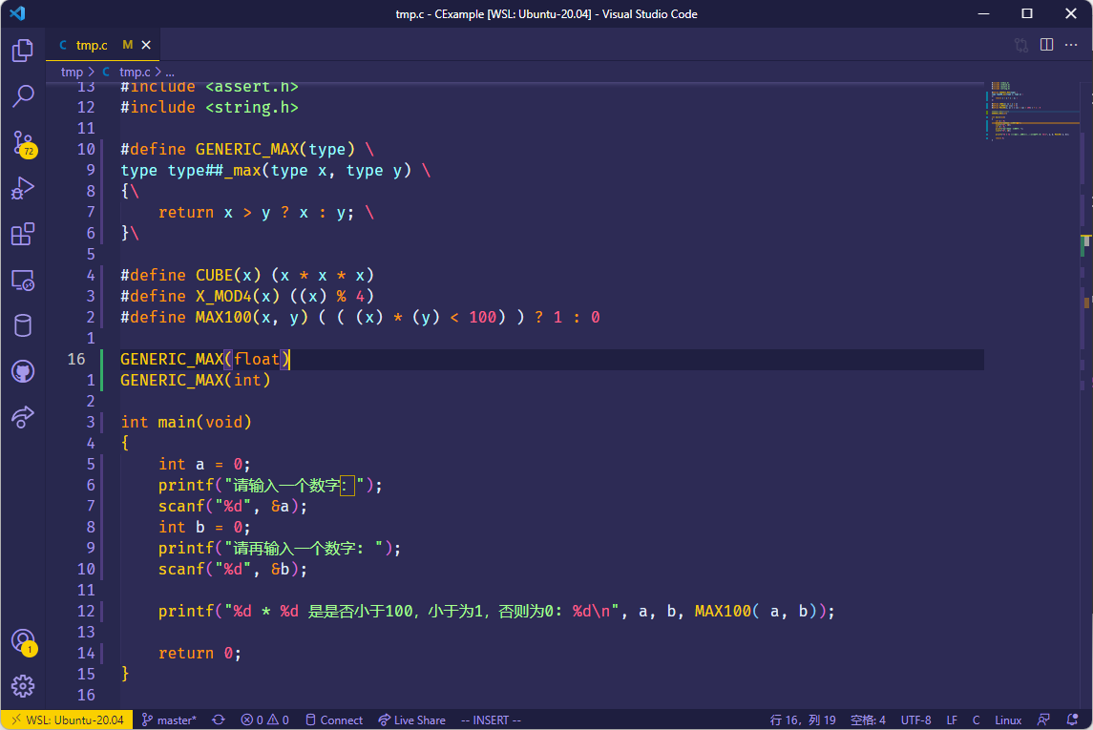The image size is (1093, 730).
Task: Start a session with Live Share
Action: point(411,720)
